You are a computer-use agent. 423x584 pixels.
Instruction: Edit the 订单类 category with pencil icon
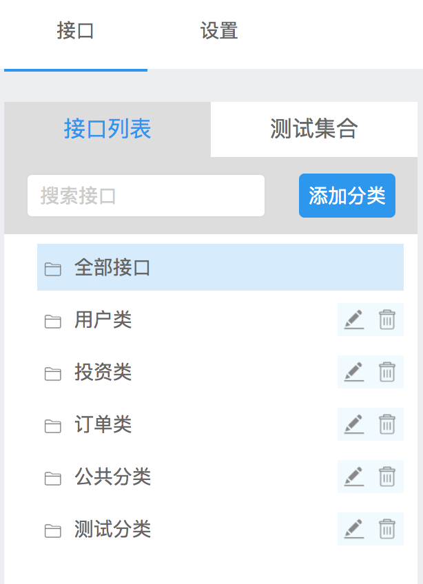pos(354,424)
